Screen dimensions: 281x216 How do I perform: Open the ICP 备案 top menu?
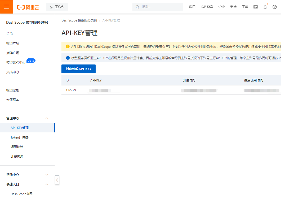point(207,7)
